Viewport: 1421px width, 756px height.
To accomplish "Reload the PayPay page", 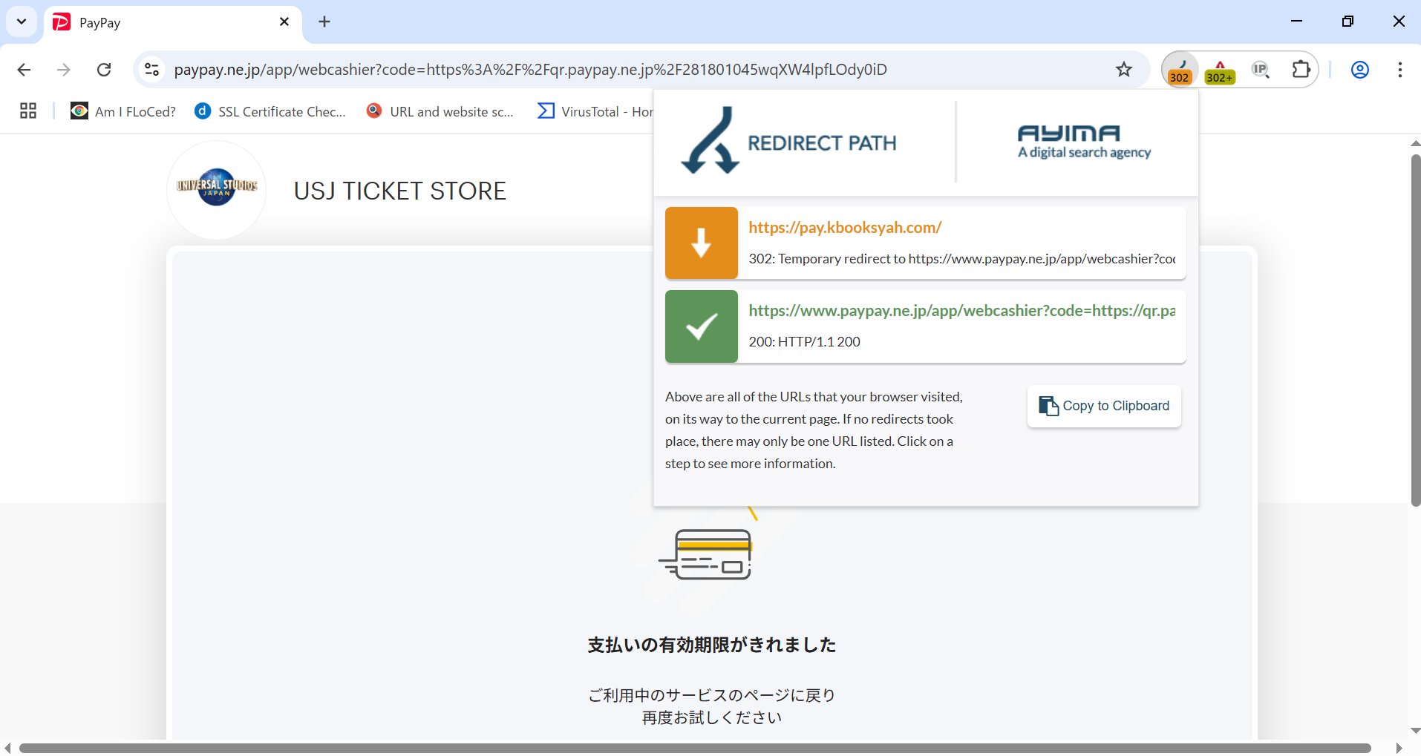I will pos(104,70).
